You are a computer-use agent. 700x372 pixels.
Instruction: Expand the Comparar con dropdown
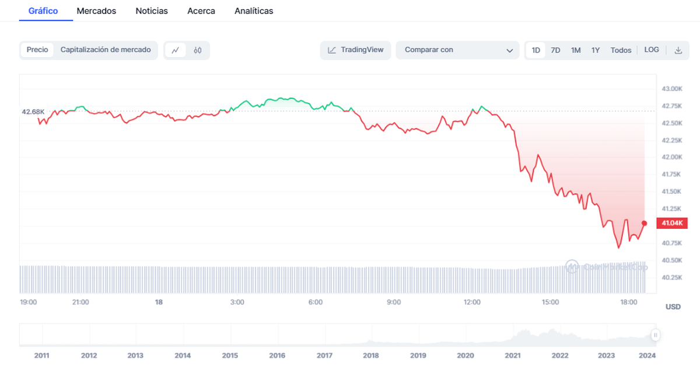pos(457,50)
